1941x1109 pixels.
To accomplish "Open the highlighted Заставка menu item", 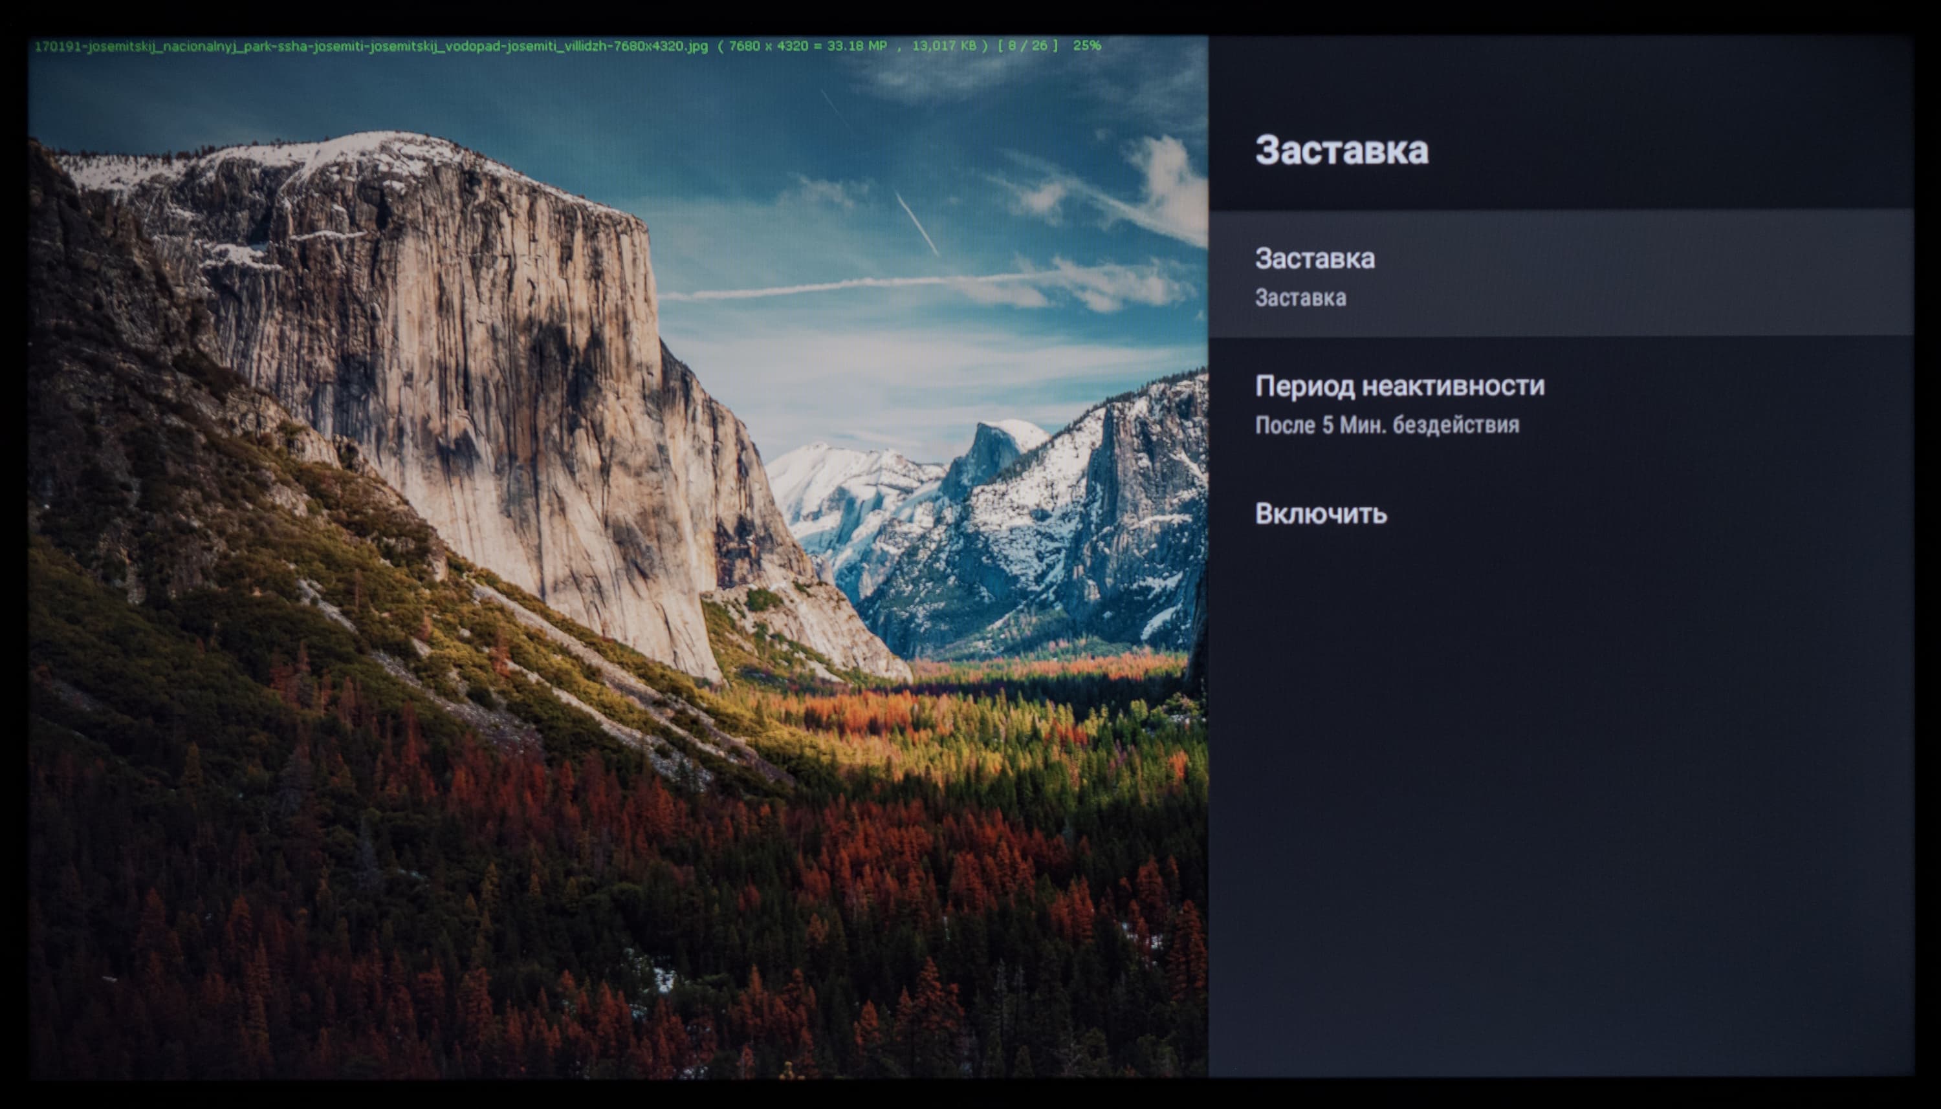I will pyautogui.click(x=1315, y=259).
